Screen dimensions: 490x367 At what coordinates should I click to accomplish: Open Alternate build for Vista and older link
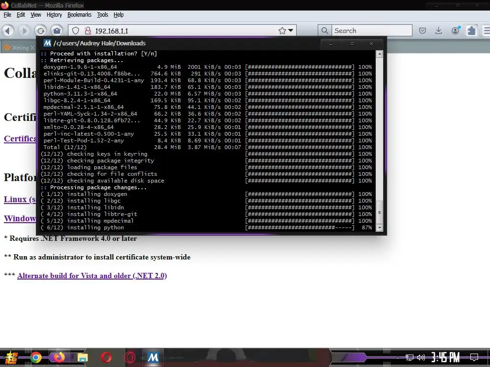[x=92, y=276]
